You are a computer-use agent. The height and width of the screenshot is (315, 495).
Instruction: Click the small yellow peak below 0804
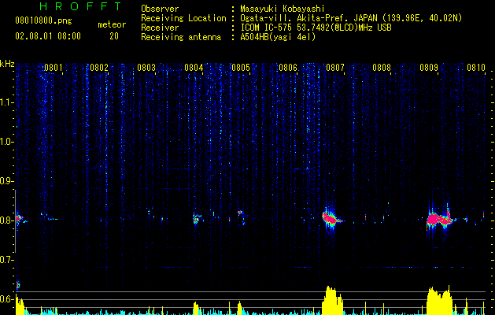coord(196,308)
